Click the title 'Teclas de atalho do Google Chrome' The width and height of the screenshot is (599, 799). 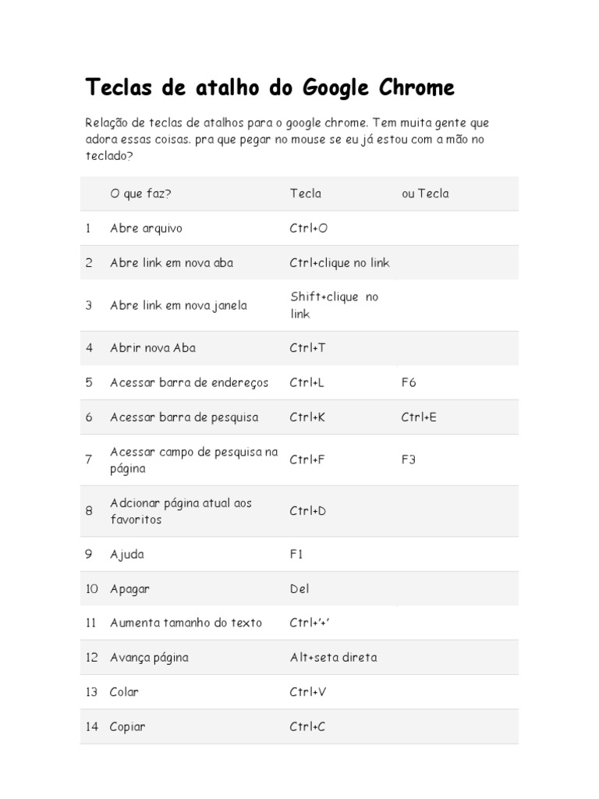point(270,87)
